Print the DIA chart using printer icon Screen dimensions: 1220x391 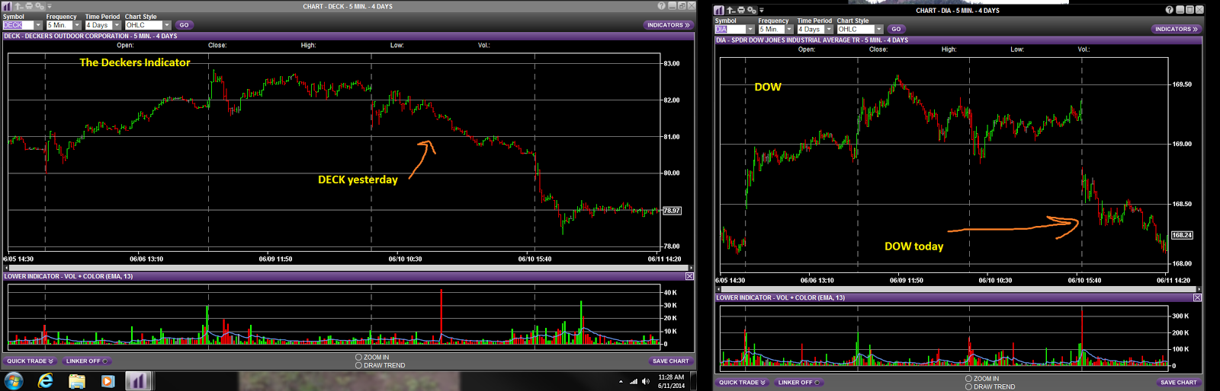pos(741,10)
